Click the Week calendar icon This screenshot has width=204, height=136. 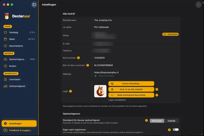pyautogui.click(x=5, y=39)
